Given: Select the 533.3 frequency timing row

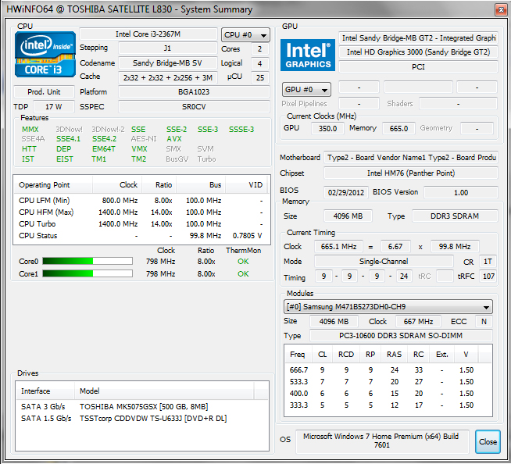Looking at the screenshot, I should click(388, 382).
